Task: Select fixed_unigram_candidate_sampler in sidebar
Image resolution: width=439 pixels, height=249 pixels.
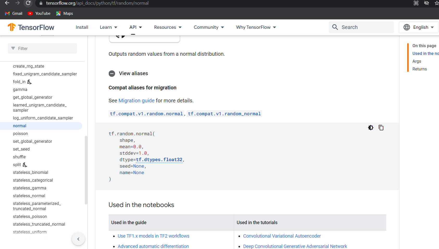Action: click(x=45, y=74)
